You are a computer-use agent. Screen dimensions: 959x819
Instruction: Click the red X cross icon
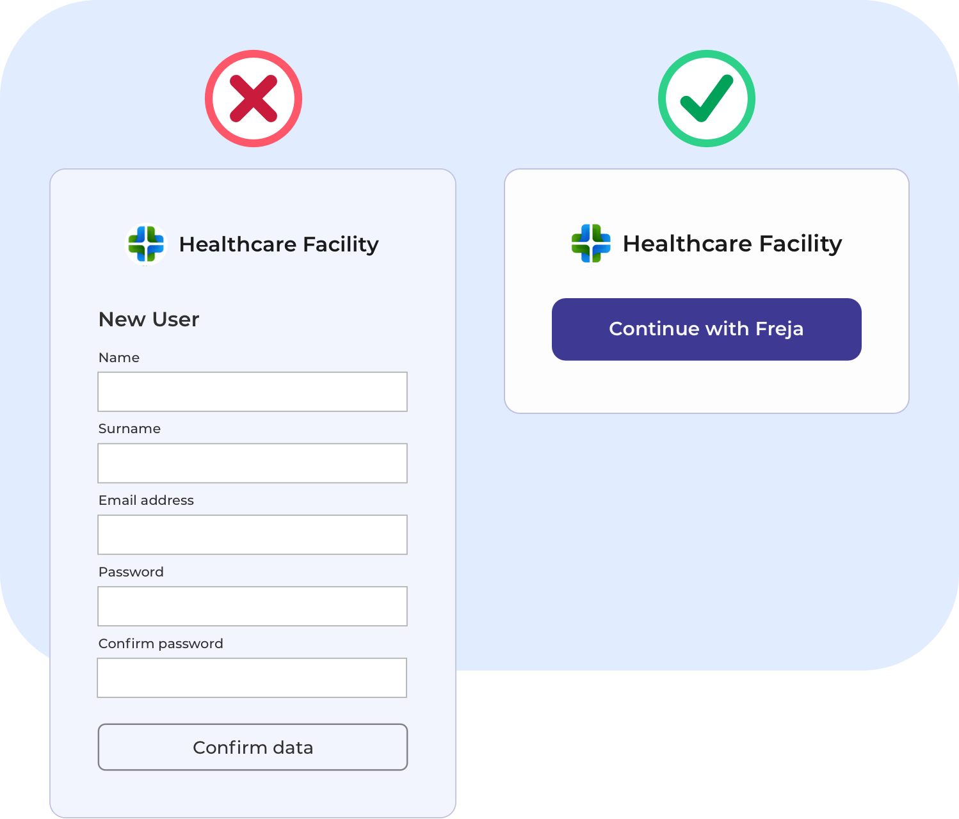coord(254,99)
